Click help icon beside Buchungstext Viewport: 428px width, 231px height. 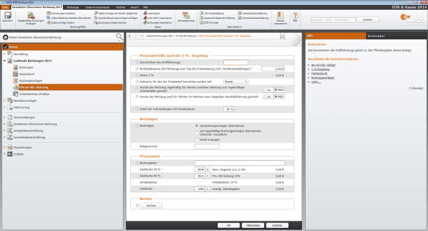pos(137,163)
